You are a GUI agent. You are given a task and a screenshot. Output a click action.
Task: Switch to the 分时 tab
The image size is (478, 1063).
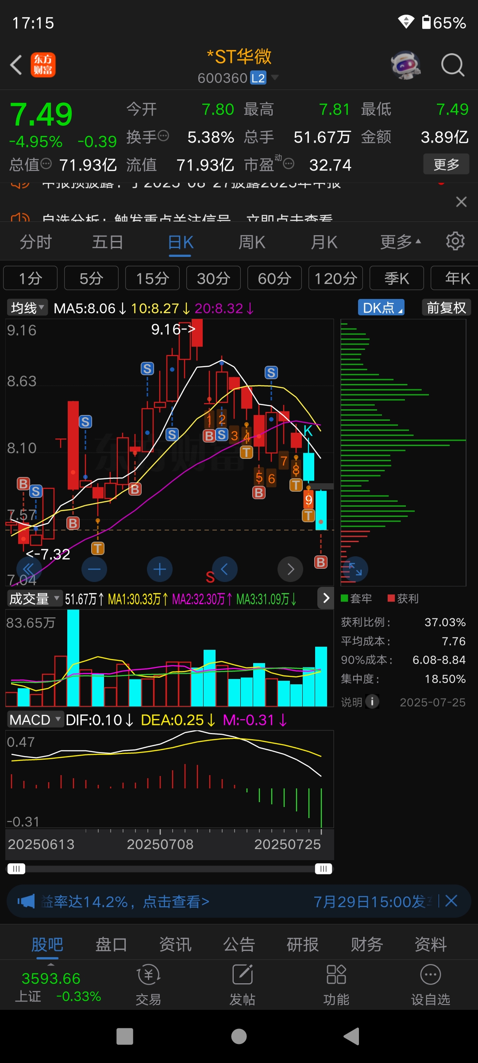point(36,242)
